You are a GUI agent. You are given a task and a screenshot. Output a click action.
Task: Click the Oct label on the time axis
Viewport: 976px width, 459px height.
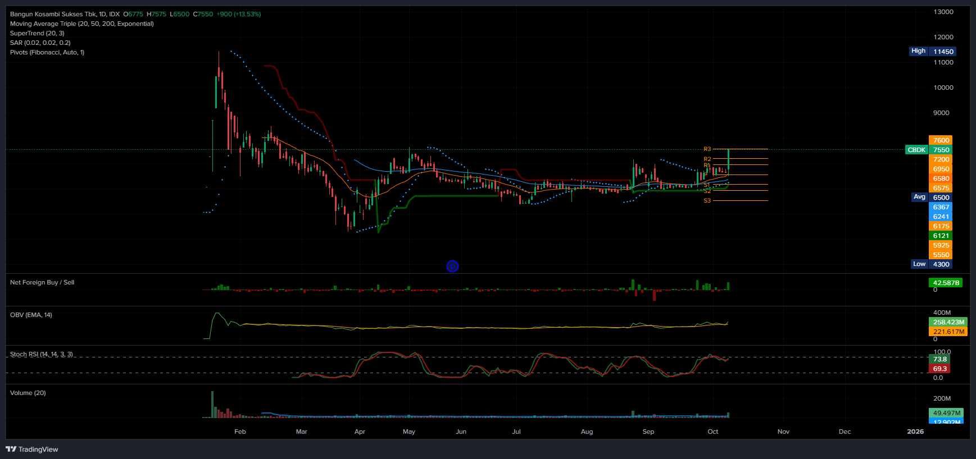[712, 432]
